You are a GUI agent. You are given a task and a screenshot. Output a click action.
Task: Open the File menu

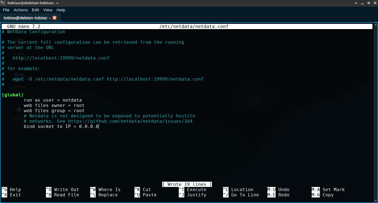tap(6, 10)
